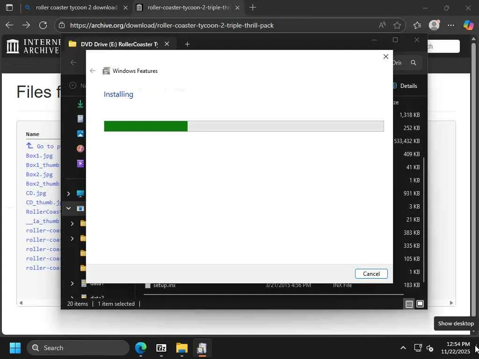Image resolution: width=479 pixels, height=359 pixels.
Task: Click back arrow in Windows Features dialog
Action: coord(93,71)
